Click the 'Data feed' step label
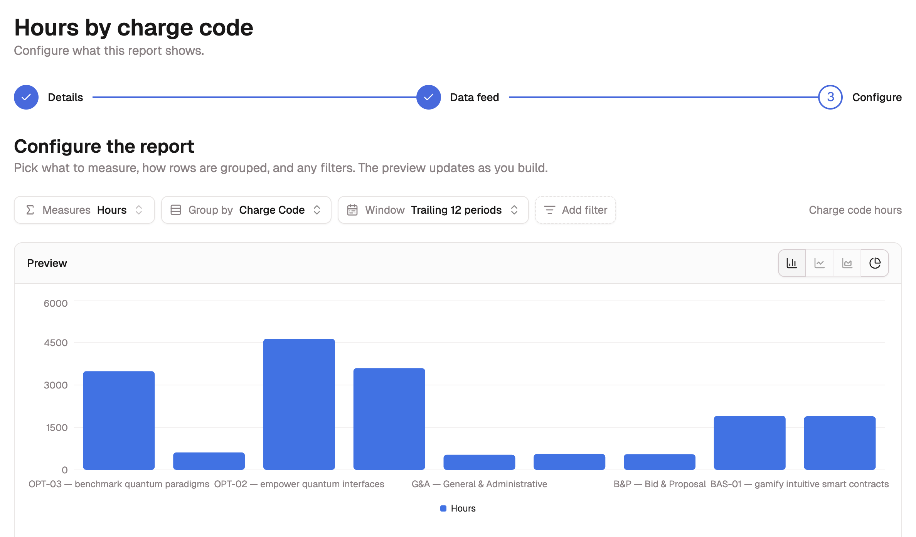 [475, 97]
